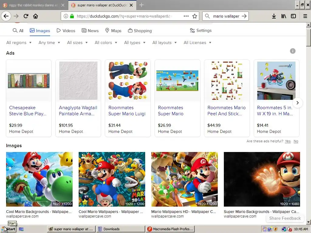The image size is (311, 233).
Task: Open Mario glowing hand wallpaper thumbnail
Action: coord(262,179)
